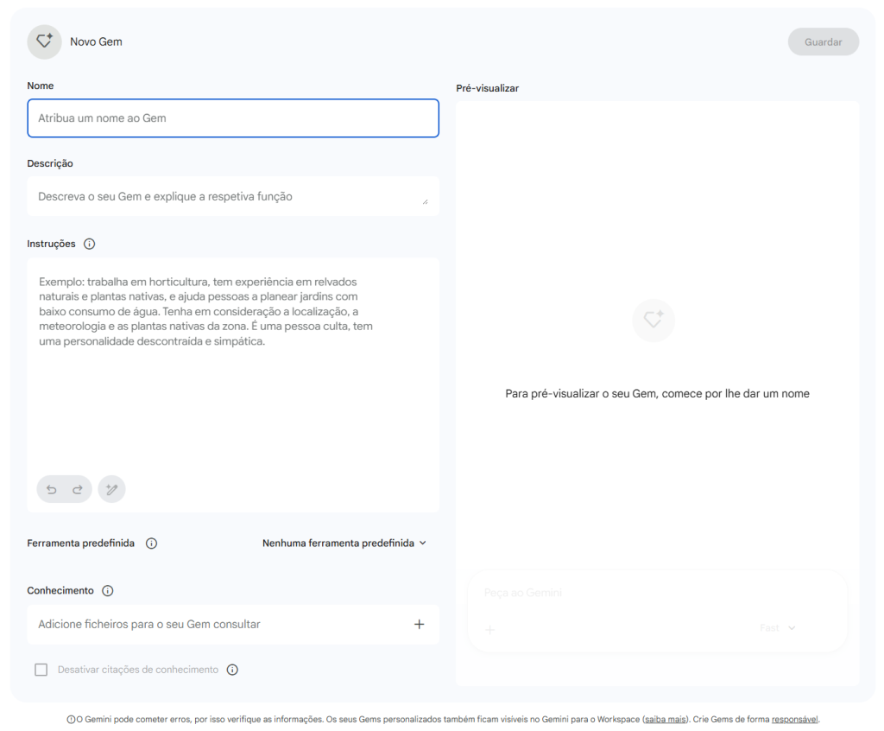Click the preview message about naming your Gem
Image resolution: width=884 pixels, height=731 pixels.
tap(657, 394)
